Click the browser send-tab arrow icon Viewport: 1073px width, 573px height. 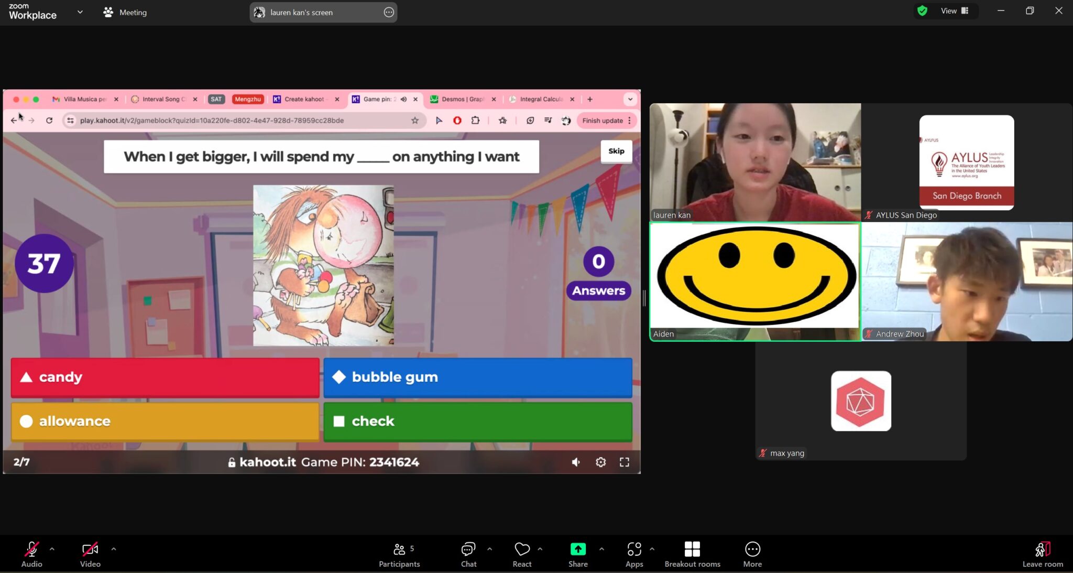pyautogui.click(x=439, y=121)
